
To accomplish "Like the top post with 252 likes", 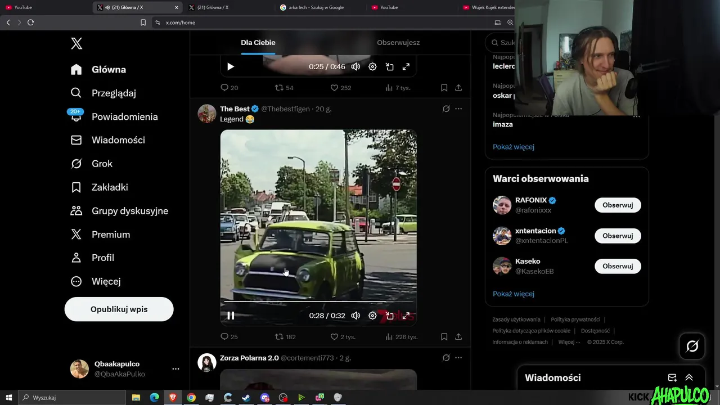I will 340,88.
